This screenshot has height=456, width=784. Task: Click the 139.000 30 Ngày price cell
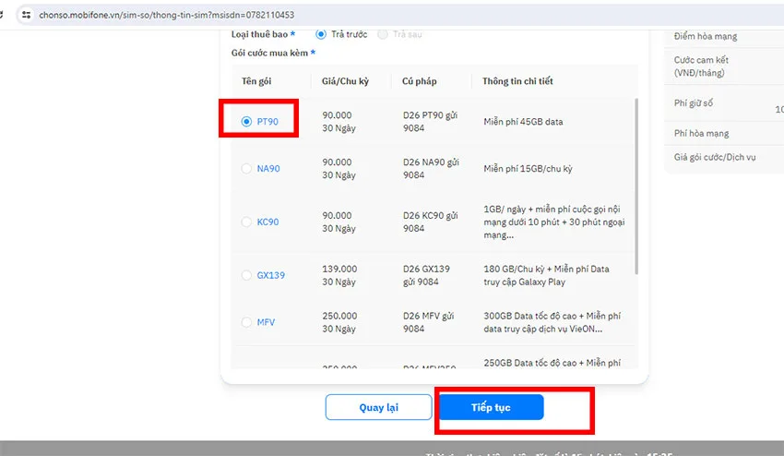click(x=339, y=275)
